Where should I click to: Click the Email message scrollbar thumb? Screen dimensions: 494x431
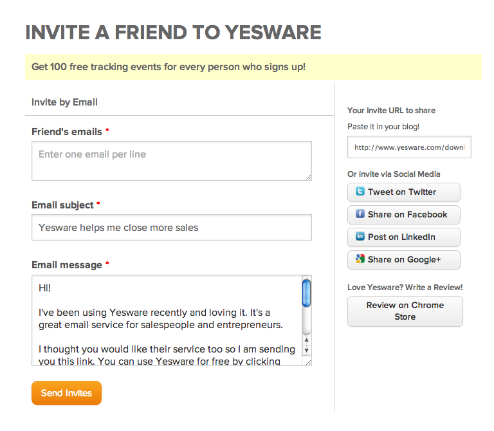tap(306, 292)
